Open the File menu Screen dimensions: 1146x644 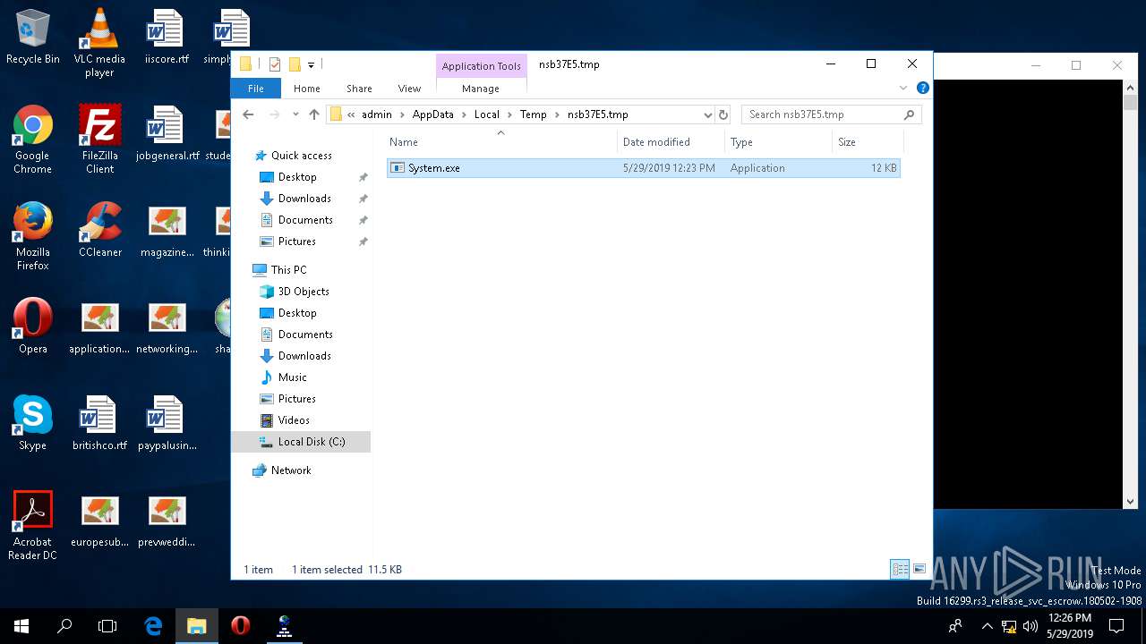click(x=256, y=89)
